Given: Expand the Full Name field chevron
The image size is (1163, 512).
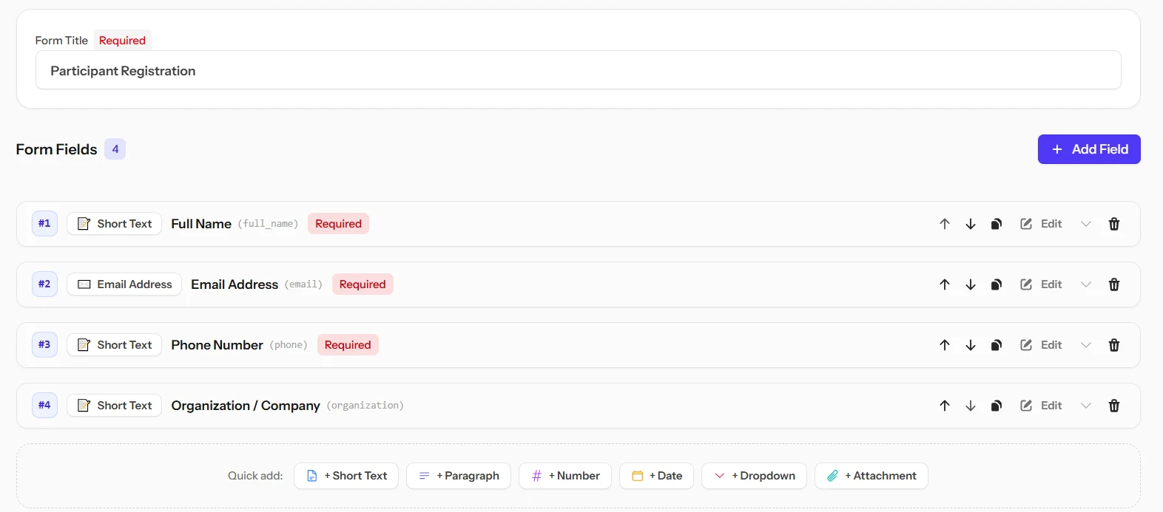Looking at the screenshot, I should 1086,224.
